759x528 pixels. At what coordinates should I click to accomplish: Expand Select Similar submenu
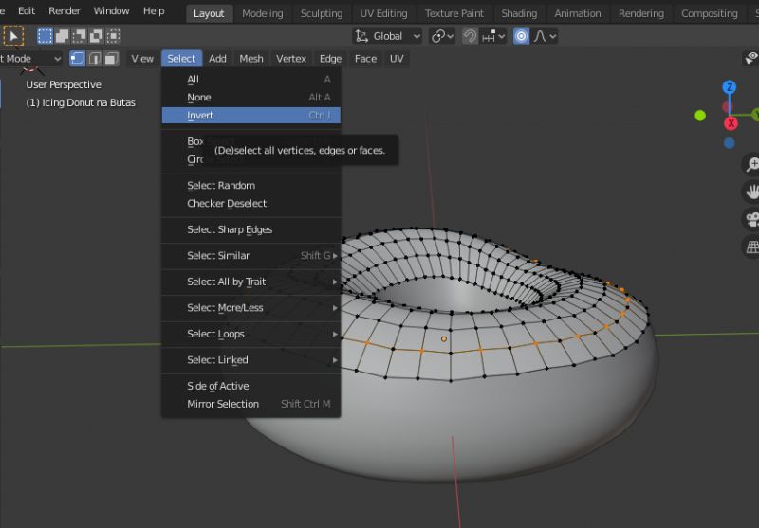tap(251, 255)
